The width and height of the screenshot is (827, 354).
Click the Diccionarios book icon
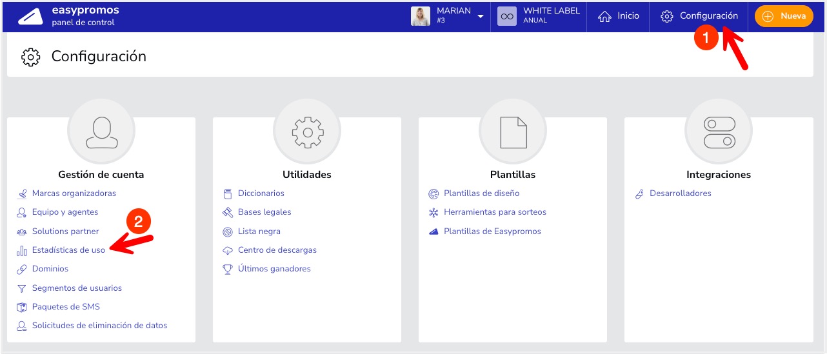pos(228,193)
